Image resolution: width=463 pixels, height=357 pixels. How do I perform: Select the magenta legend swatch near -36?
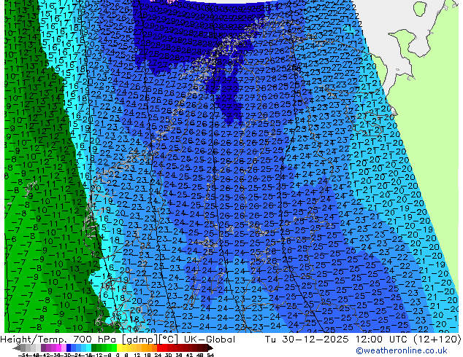[58, 348]
